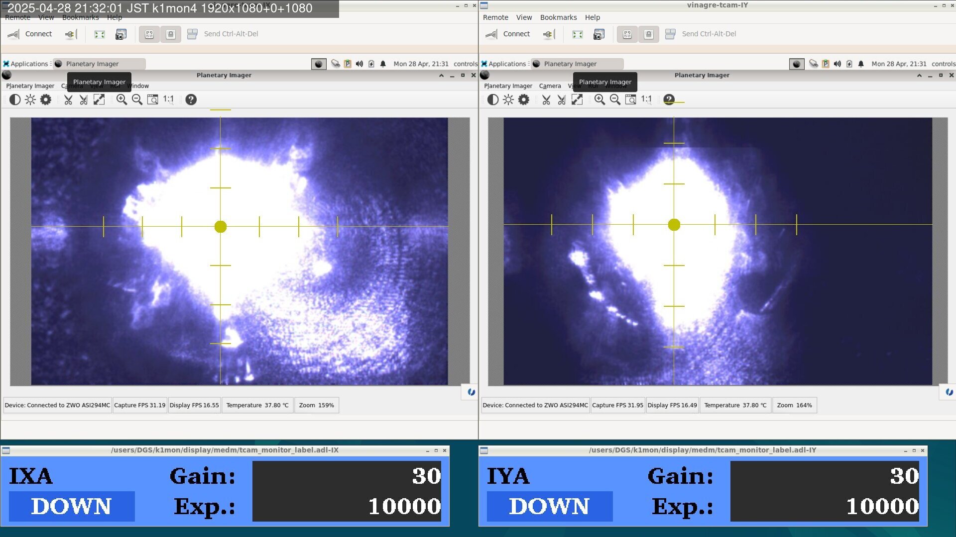Viewport: 956px width, 537px height.
Task: Set 1:1 zoom in left imager
Action: (168, 99)
